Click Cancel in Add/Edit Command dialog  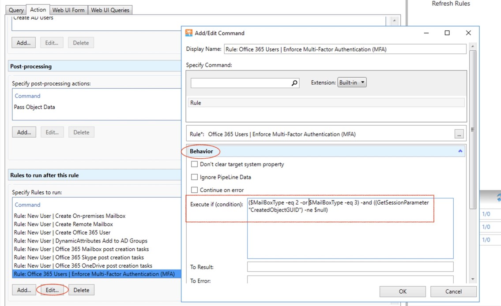click(x=453, y=291)
